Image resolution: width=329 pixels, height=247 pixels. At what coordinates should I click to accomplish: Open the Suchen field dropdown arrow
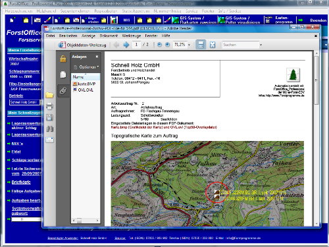tap(261, 45)
